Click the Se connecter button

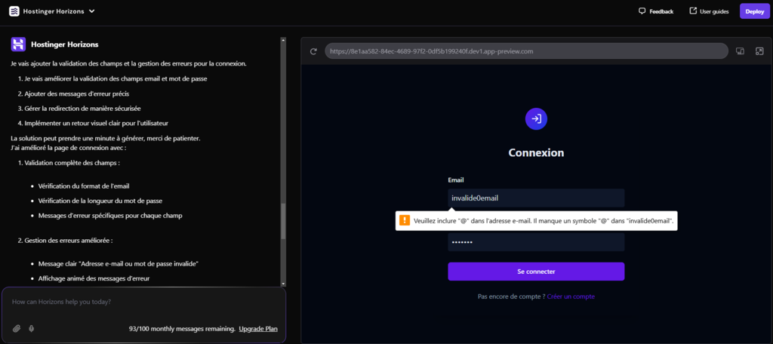point(536,272)
